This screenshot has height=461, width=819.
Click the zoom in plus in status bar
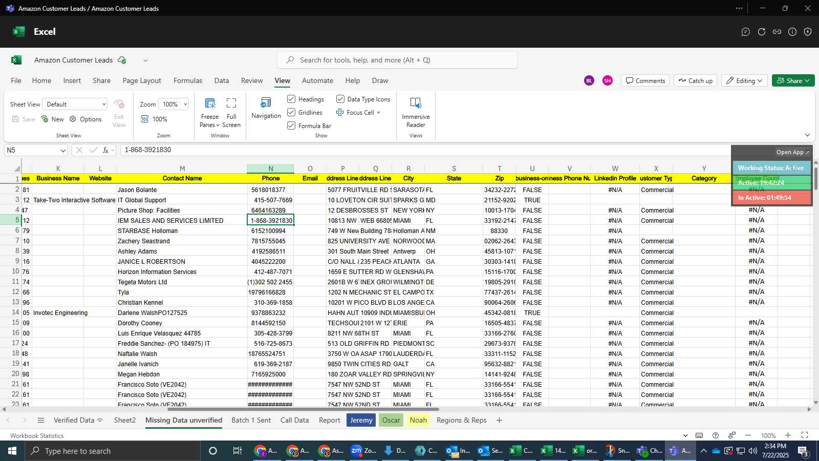788,435
